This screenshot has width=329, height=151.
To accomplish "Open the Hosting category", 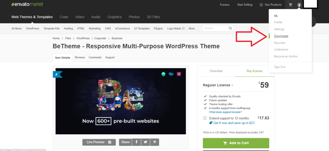I will [x=68, y=29].
